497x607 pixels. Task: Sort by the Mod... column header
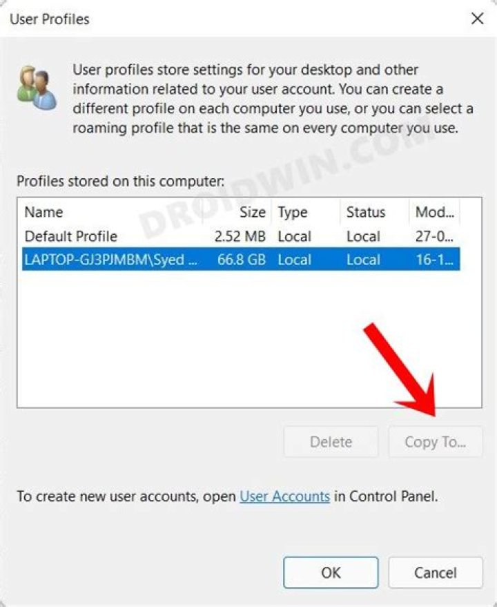click(434, 212)
